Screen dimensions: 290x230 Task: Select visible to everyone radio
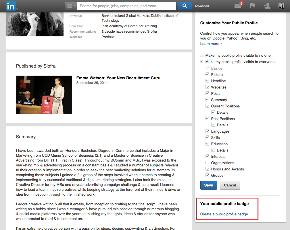tap(201, 62)
